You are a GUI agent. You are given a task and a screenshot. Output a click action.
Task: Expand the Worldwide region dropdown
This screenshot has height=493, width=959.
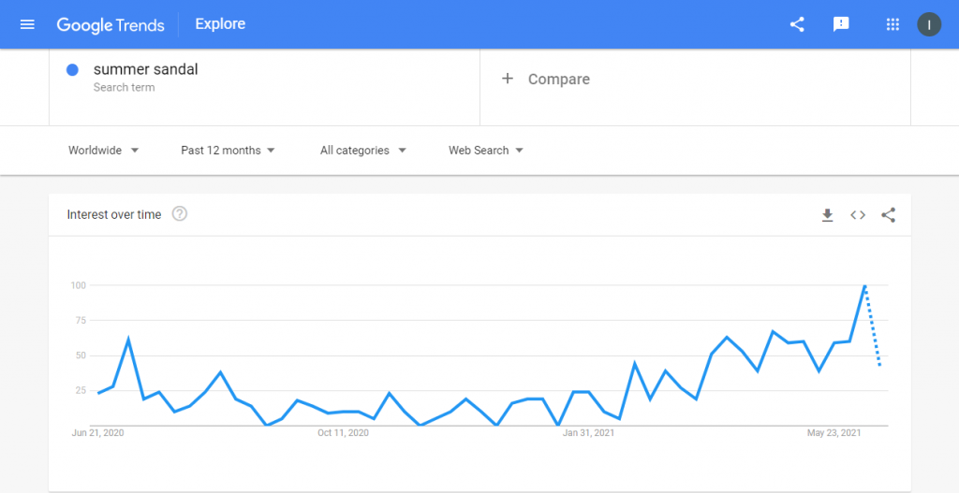pos(103,151)
